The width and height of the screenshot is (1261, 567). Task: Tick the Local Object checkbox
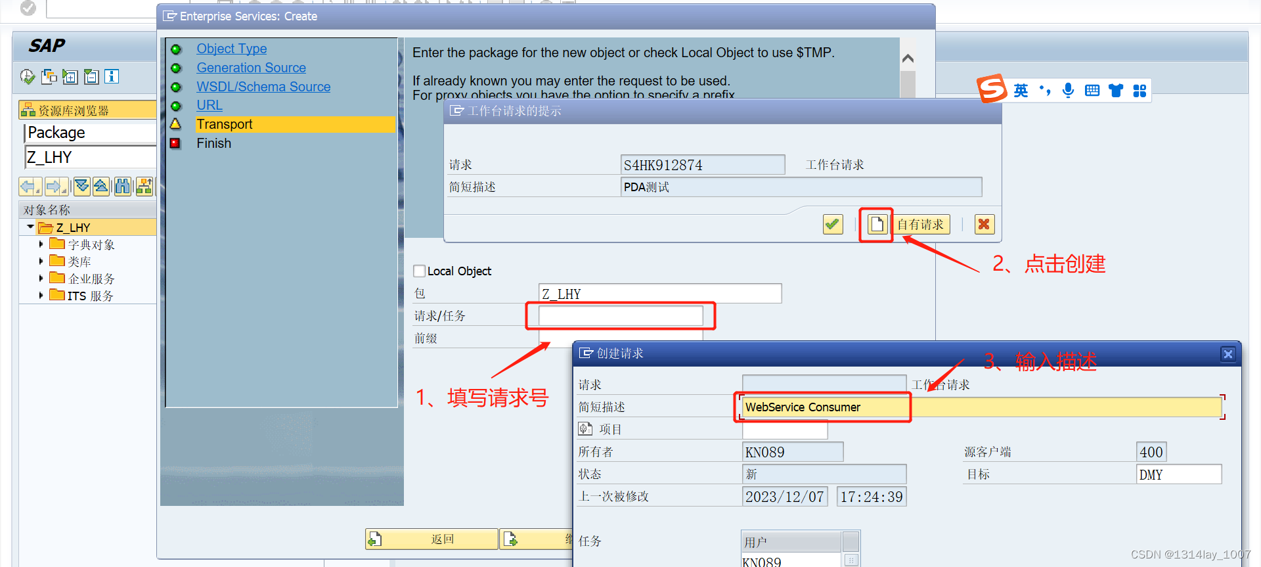coord(419,271)
